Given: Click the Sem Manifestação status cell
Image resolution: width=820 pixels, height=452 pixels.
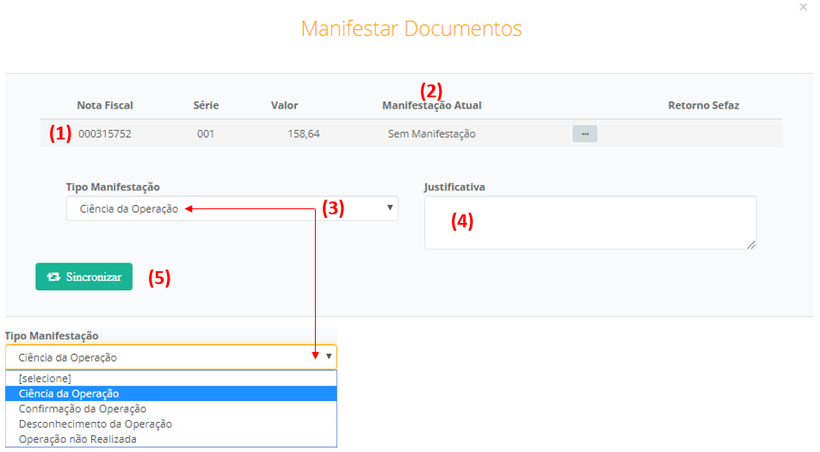Looking at the screenshot, I should 431,134.
